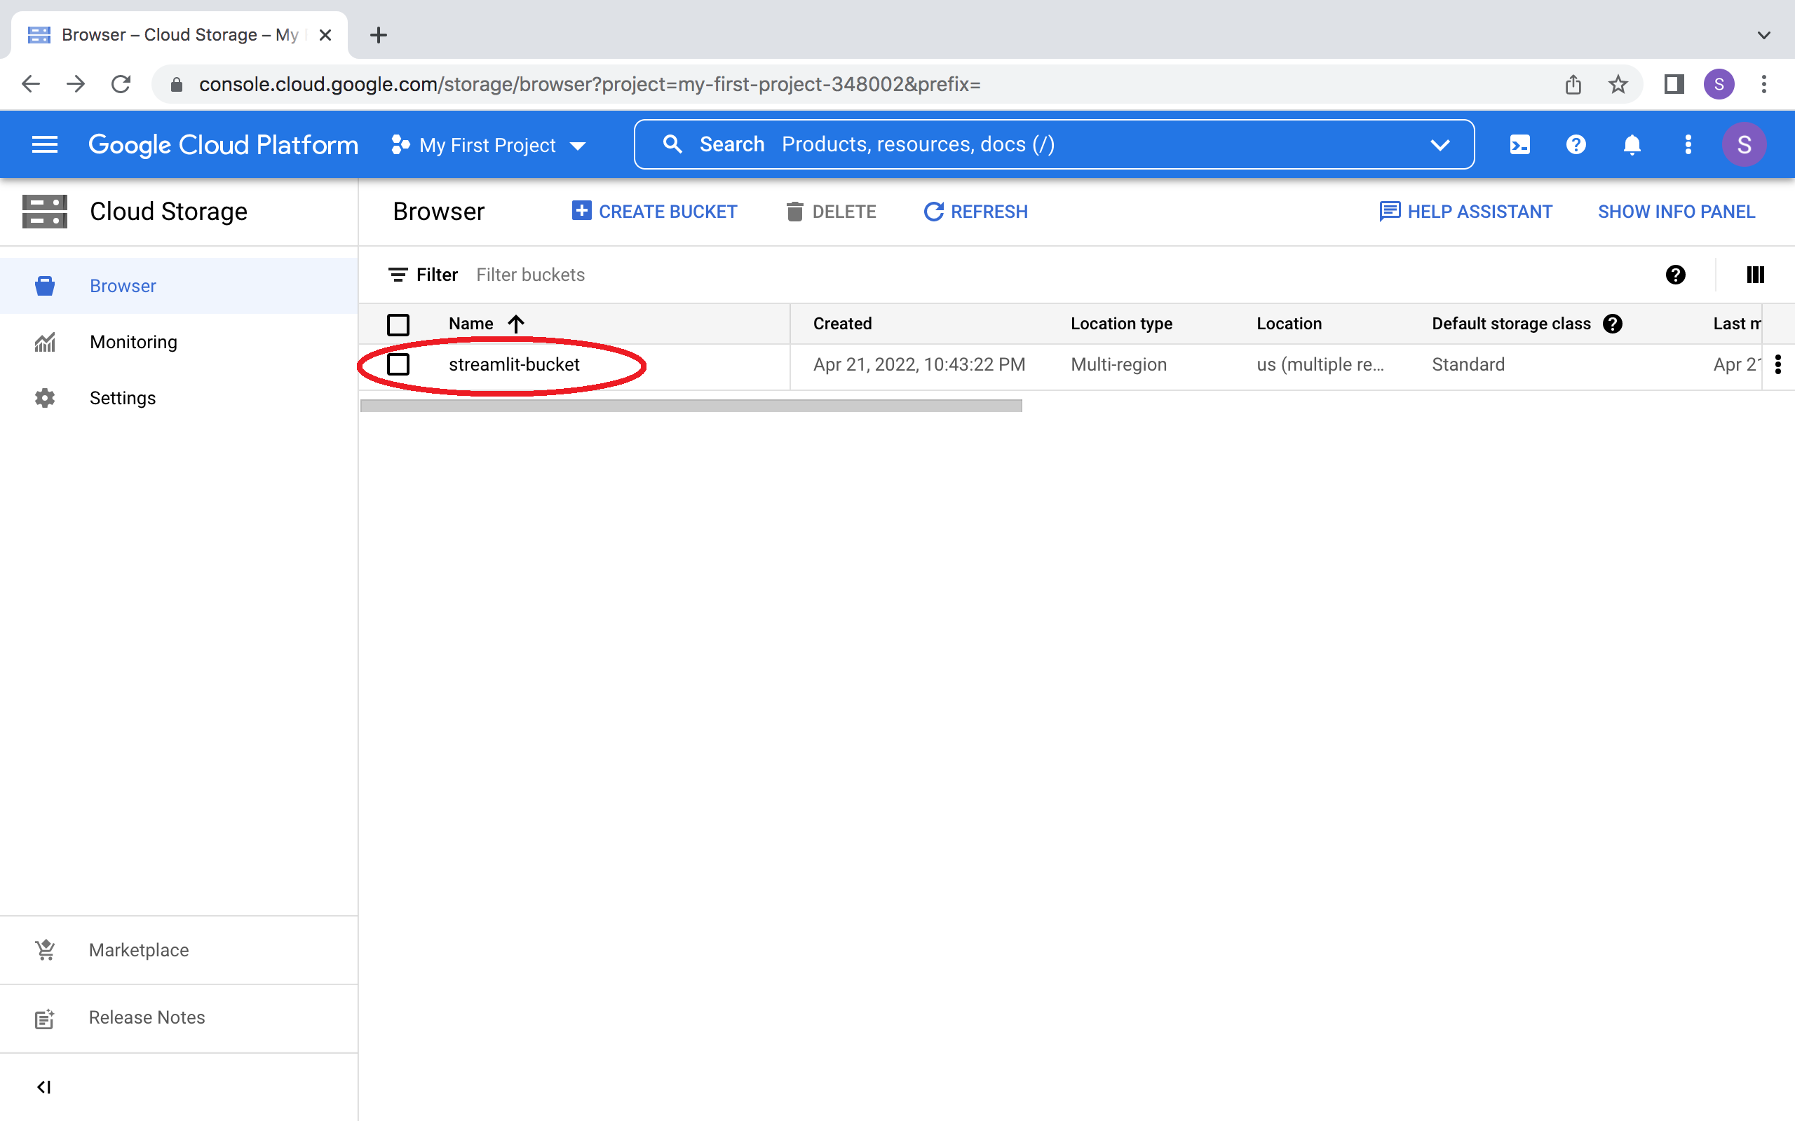
Task: Select the streamlit-bucket row checkbox
Action: 398,365
